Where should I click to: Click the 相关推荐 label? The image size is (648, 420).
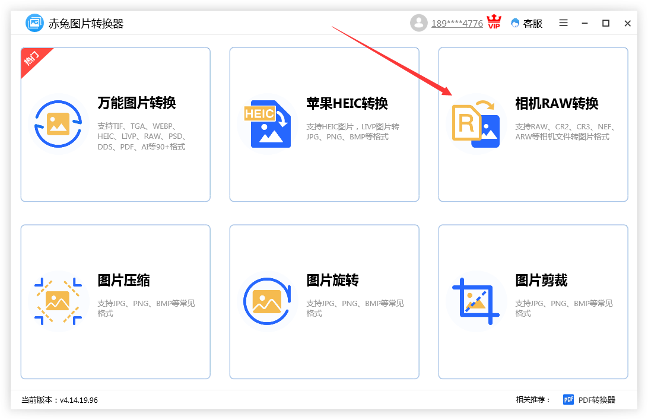point(533,399)
